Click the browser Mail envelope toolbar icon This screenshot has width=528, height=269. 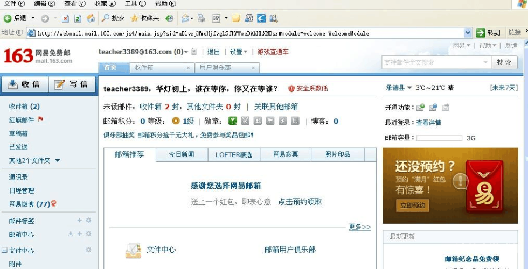[x=185, y=18]
